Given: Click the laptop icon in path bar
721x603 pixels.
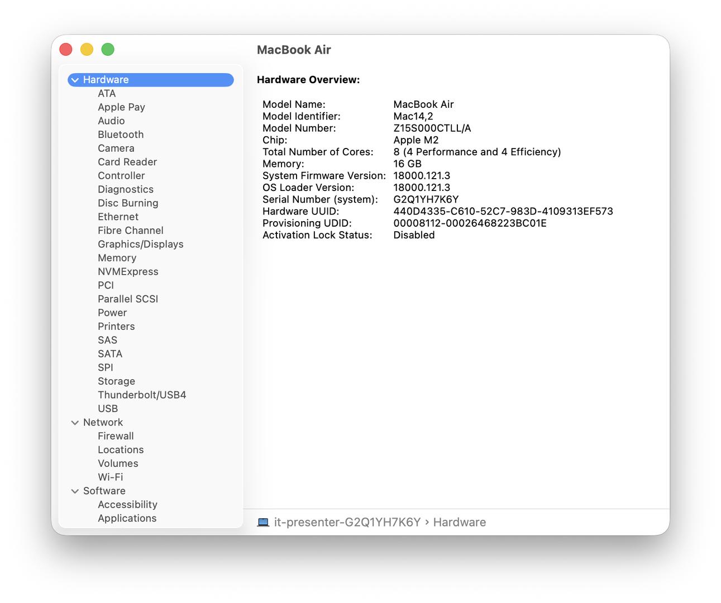Looking at the screenshot, I should tap(263, 523).
